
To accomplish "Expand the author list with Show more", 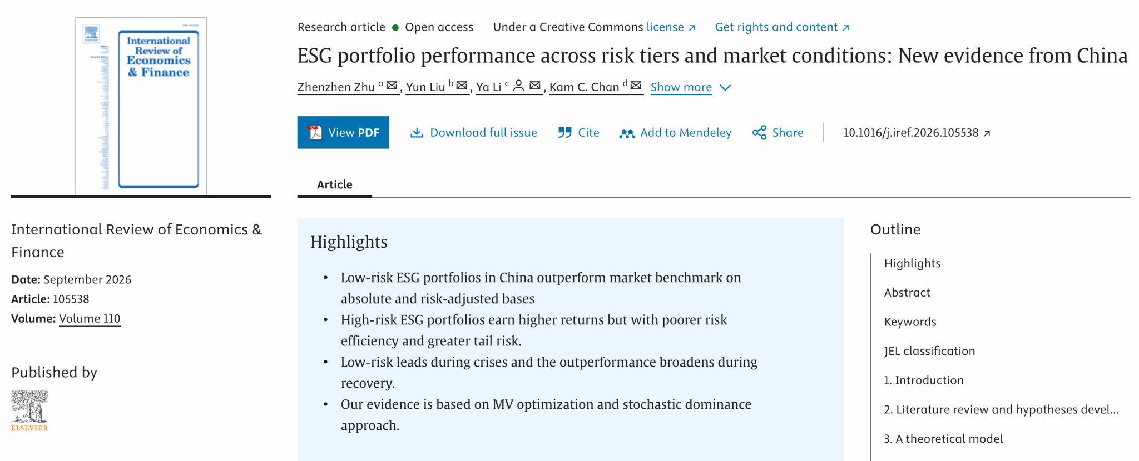I will tap(681, 87).
